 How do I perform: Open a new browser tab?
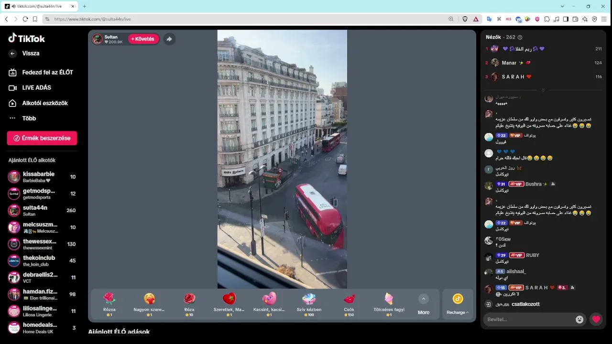(85, 6)
